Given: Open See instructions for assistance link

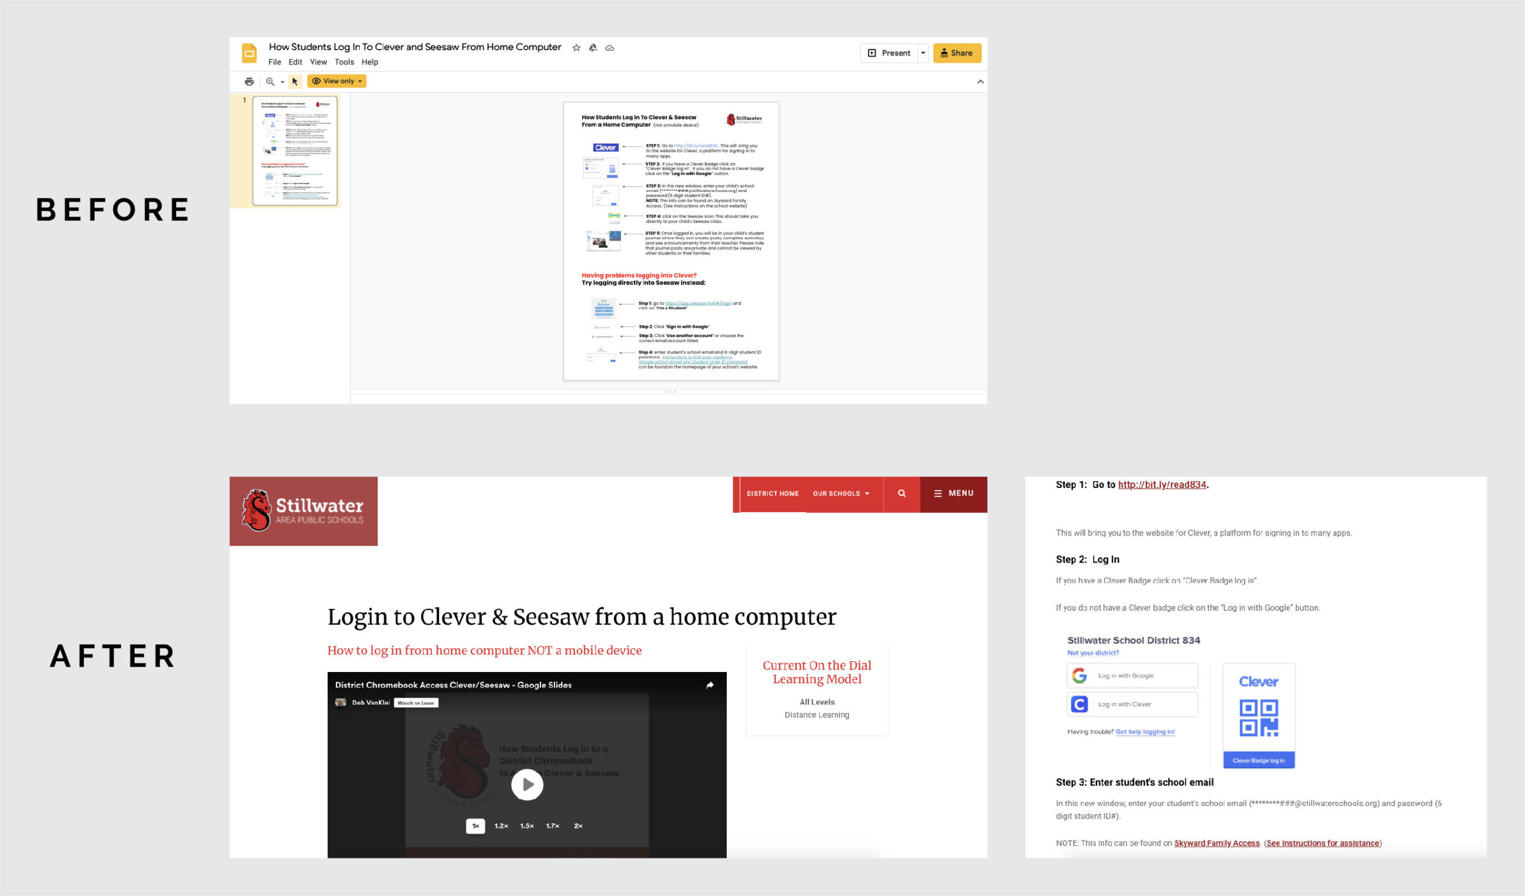Looking at the screenshot, I should (1323, 844).
